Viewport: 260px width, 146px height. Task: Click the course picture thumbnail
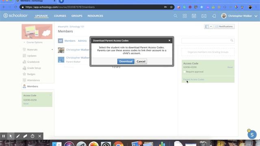(37, 32)
